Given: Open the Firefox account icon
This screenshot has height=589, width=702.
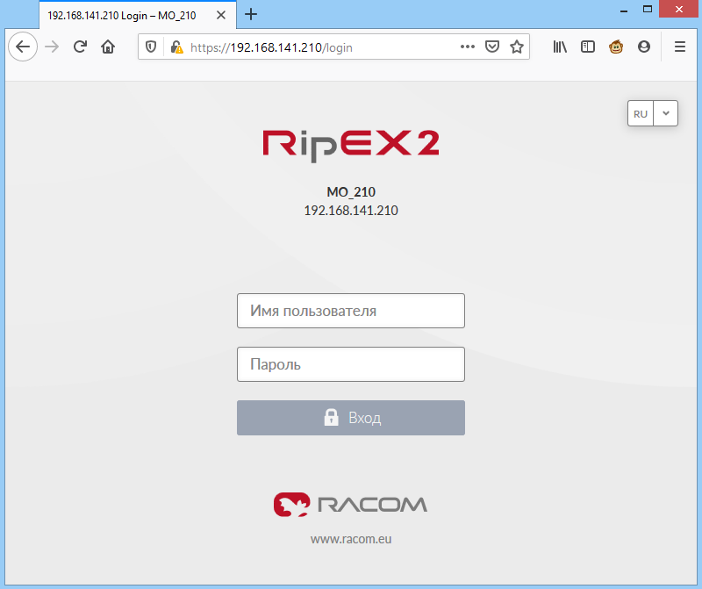Looking at the screenshot, I should pyautogui.click(x=644, y=47).
